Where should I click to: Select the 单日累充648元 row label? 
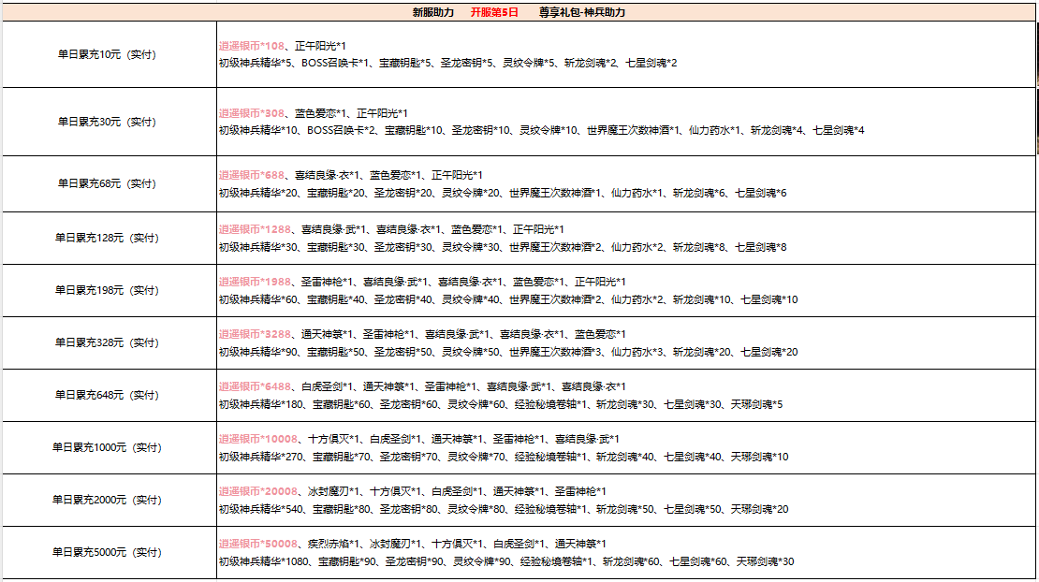pyautogui.click(x=107, y=395)
